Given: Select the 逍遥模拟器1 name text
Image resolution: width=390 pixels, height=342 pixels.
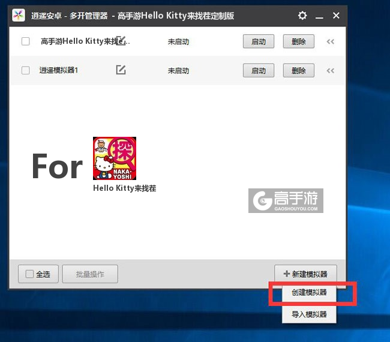Looking at the screenshot, I should pyautogui.click(x=59, y=70).
